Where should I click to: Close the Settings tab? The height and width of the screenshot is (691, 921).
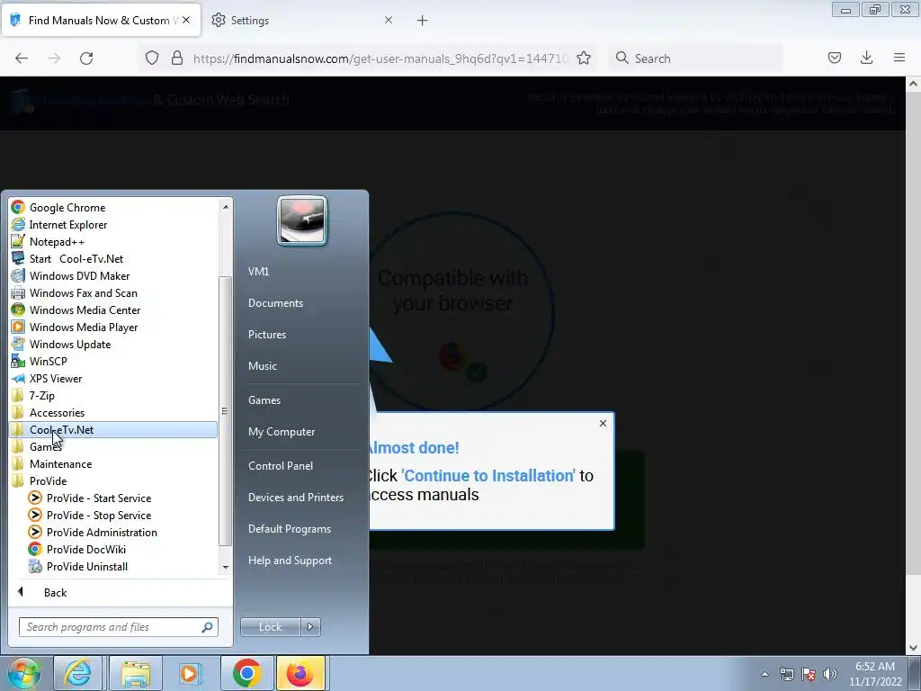389,20
